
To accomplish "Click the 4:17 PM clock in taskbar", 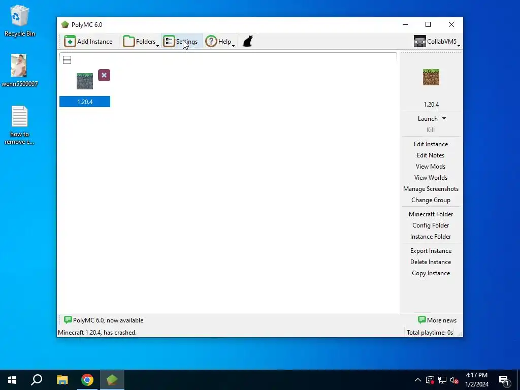I will pos(476,375).
